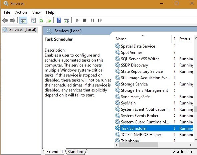
Task: Click the Export List toolbar icon
Action: point(49,20)
